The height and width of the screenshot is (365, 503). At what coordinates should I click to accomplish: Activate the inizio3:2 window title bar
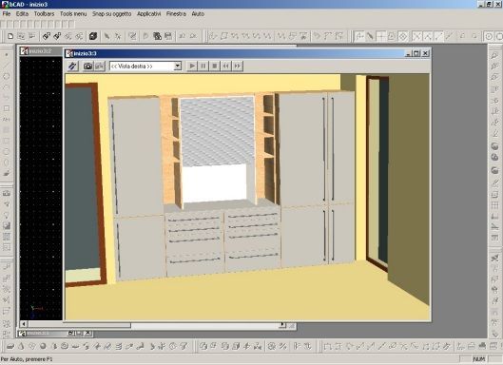click(41, 51)
